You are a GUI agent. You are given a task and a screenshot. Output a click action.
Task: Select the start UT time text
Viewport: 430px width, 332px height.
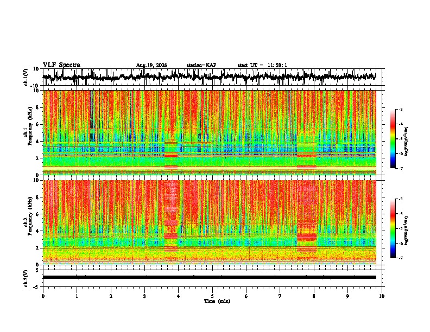click(x=262, y=65)
